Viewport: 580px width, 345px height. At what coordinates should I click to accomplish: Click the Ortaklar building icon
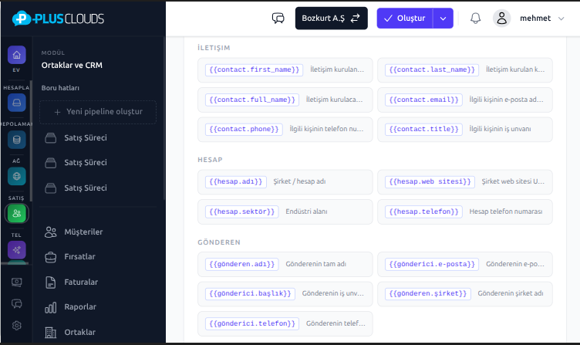pyautogui.click(x=51, y=333)
